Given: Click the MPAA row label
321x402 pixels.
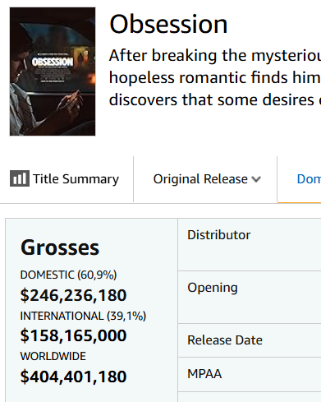Looking at the screenshot, I should coord(204,374).
